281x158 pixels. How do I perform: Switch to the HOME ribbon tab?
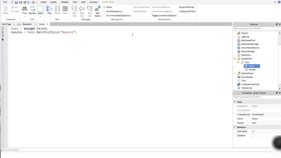43,2
